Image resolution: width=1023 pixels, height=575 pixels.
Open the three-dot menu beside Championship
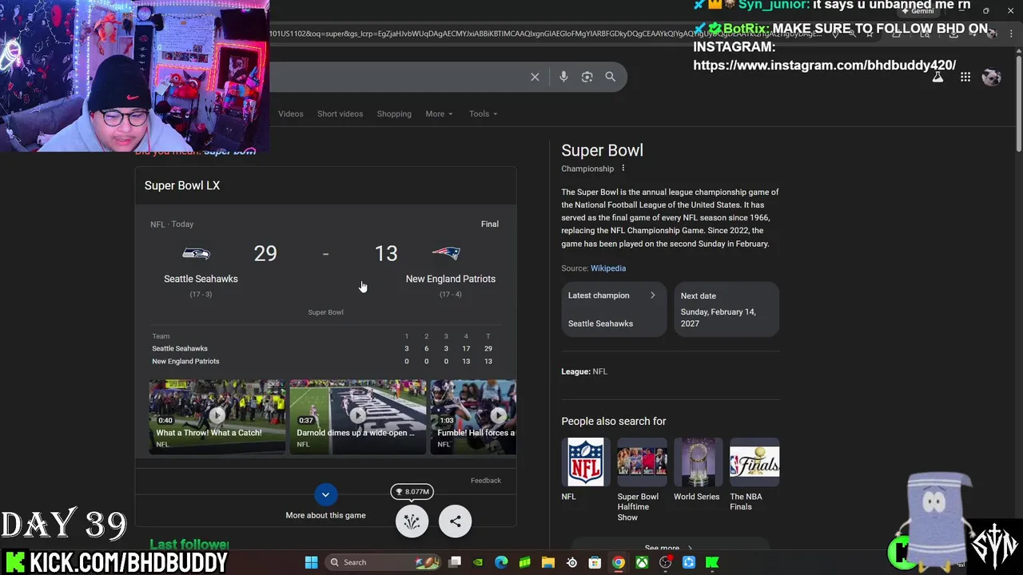(x=623, y=169)
